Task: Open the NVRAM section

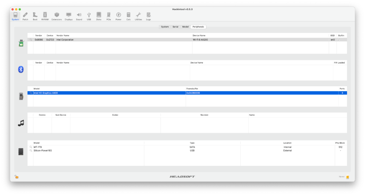Action: pos(45,16)
